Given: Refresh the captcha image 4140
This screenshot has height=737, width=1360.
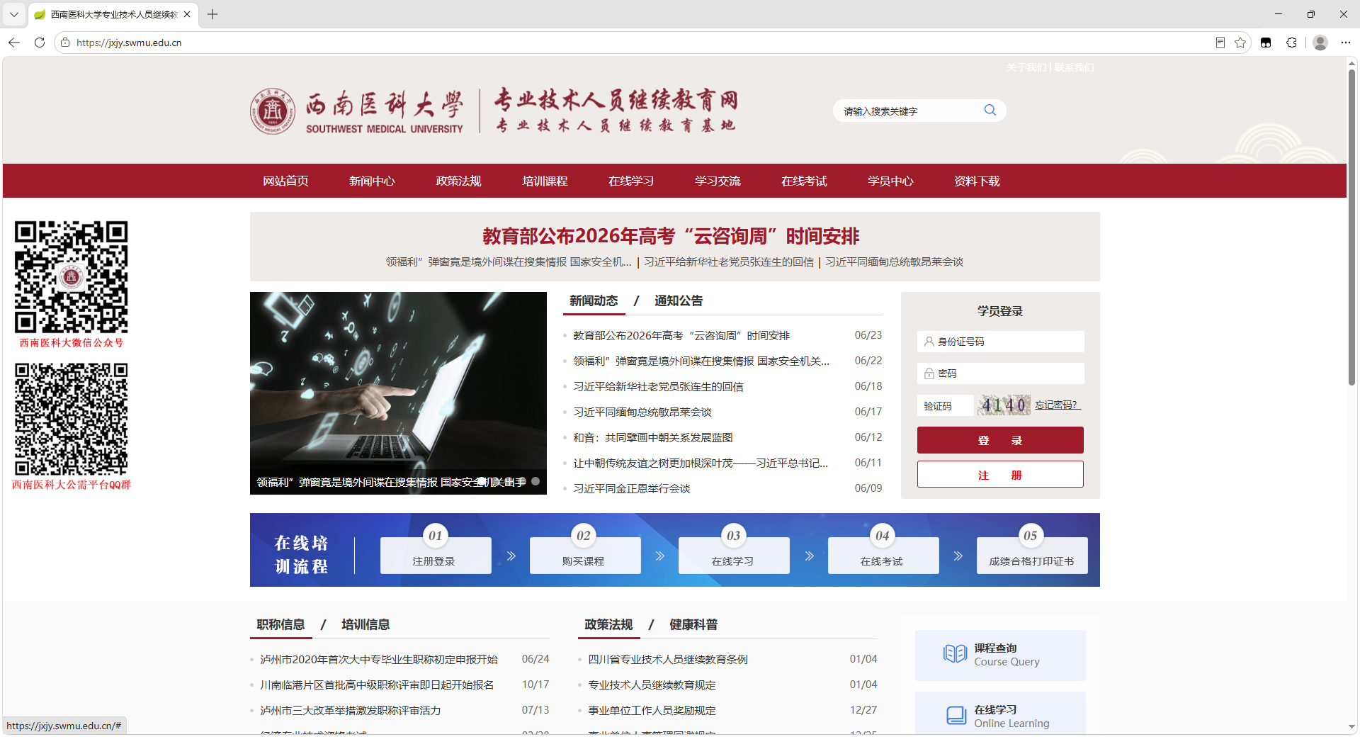Looking at the screenshot, I should coord(1004,405).
